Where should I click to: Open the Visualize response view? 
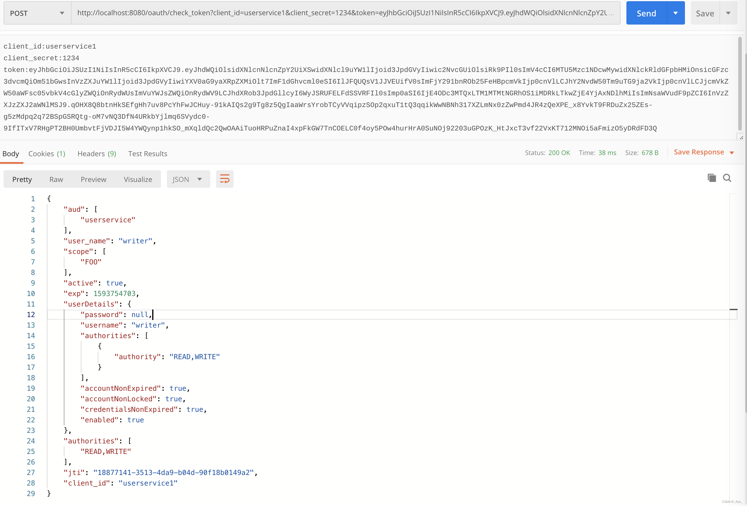138,179
